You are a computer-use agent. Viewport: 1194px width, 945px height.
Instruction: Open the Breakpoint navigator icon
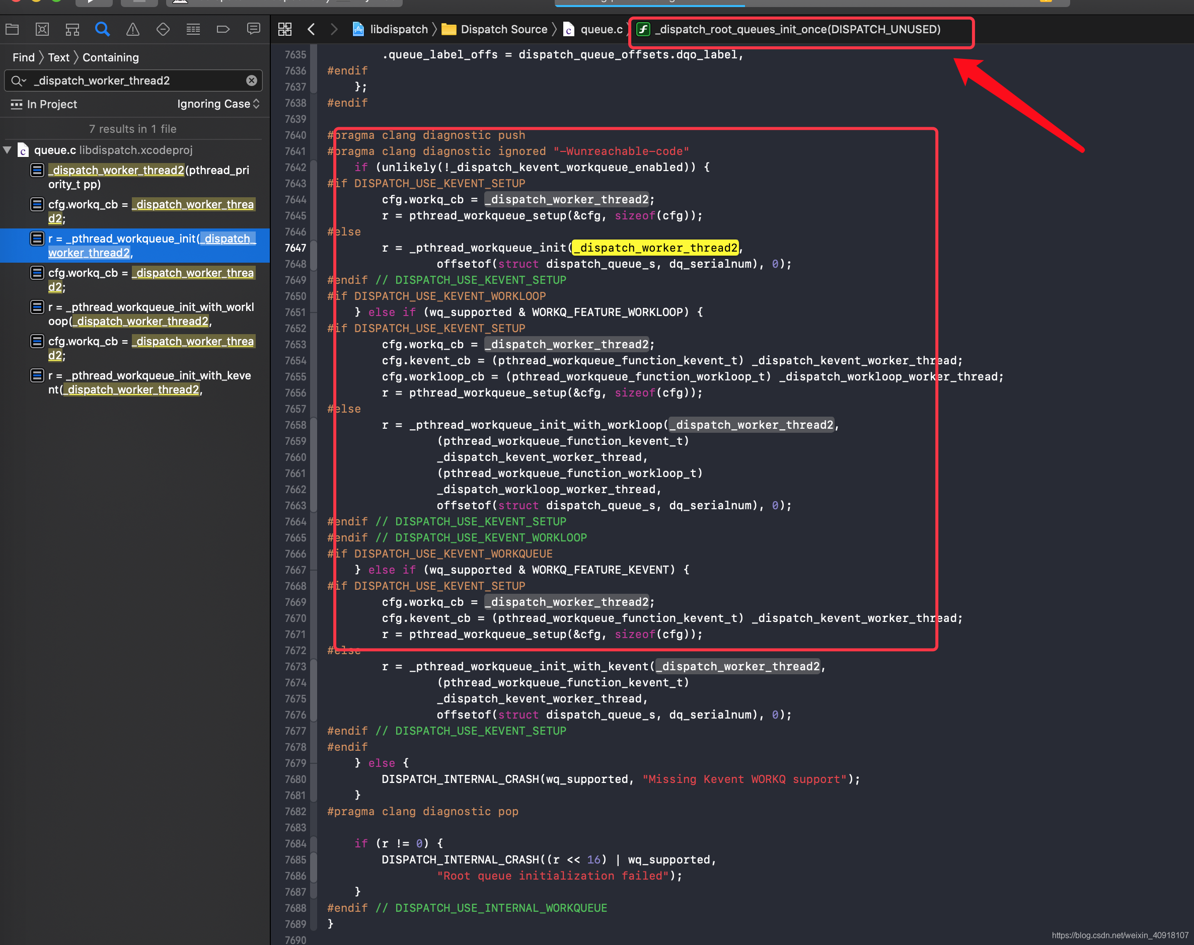[x=223, y=29]
